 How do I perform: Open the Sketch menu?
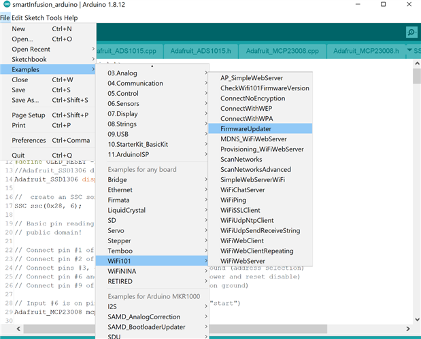click(33, 18)
